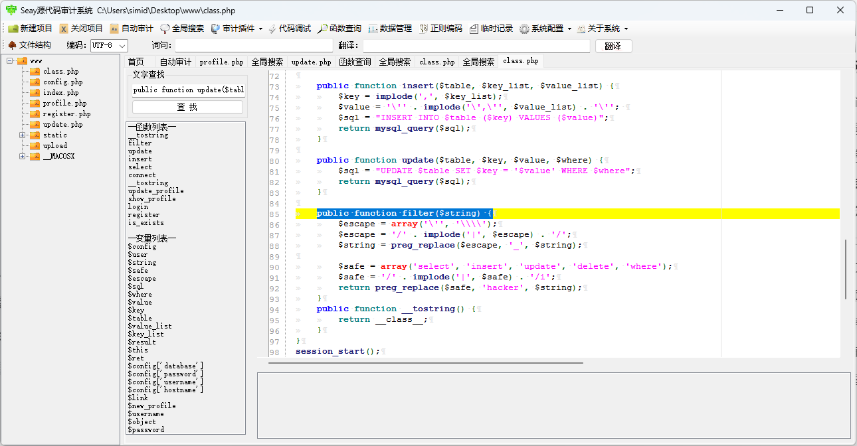Switch to the update.php tab

point(311,61)
